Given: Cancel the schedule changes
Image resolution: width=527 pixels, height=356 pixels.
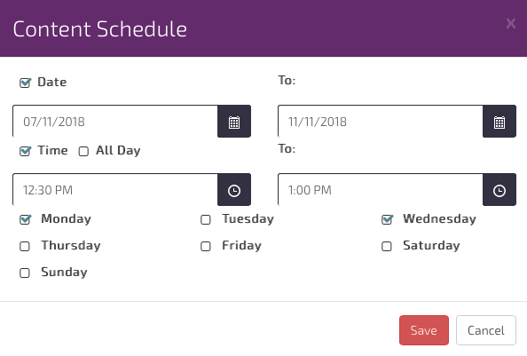Looking at the screenshot, I should [x=485, y=330].
